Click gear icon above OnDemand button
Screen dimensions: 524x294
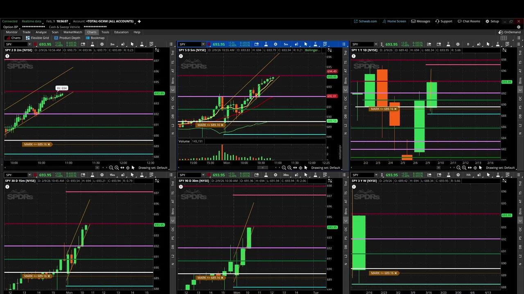(x=519, y=27)
